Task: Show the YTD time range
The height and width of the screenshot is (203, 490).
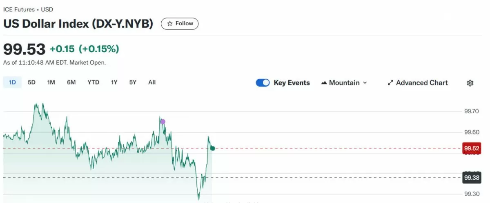Action: [93, 83]
